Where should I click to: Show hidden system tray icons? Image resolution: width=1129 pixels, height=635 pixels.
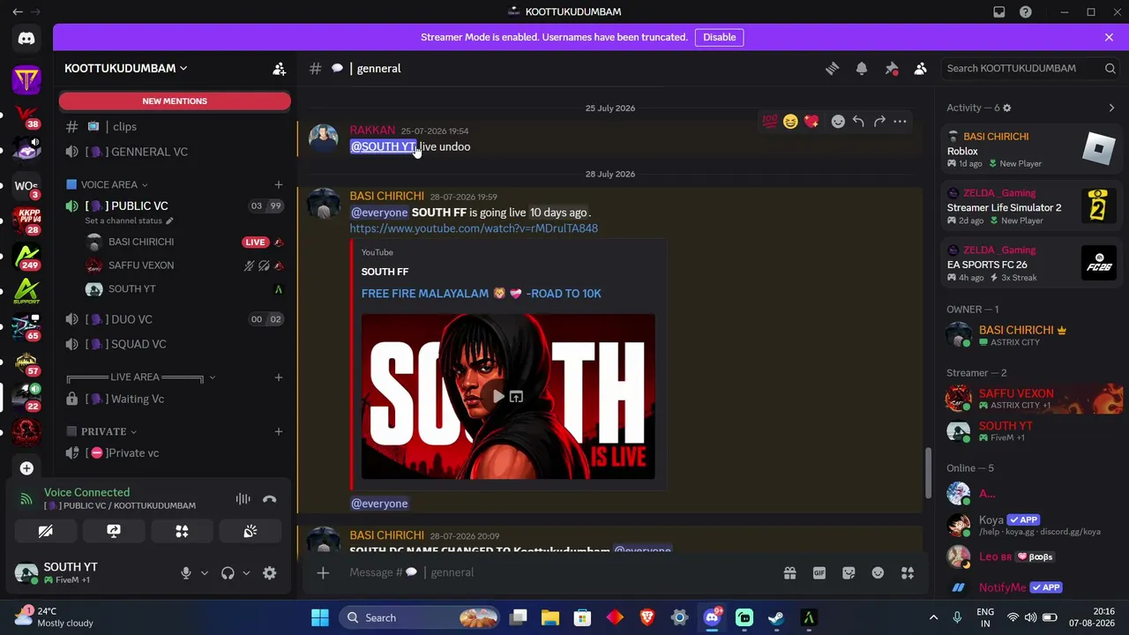click(933, 618)
